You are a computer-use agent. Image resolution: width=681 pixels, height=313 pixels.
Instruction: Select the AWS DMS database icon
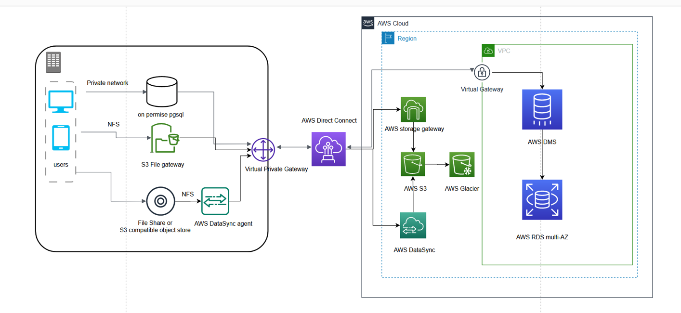tap(542, 110)
